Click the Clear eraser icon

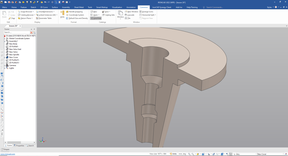[x=10, y=18]
